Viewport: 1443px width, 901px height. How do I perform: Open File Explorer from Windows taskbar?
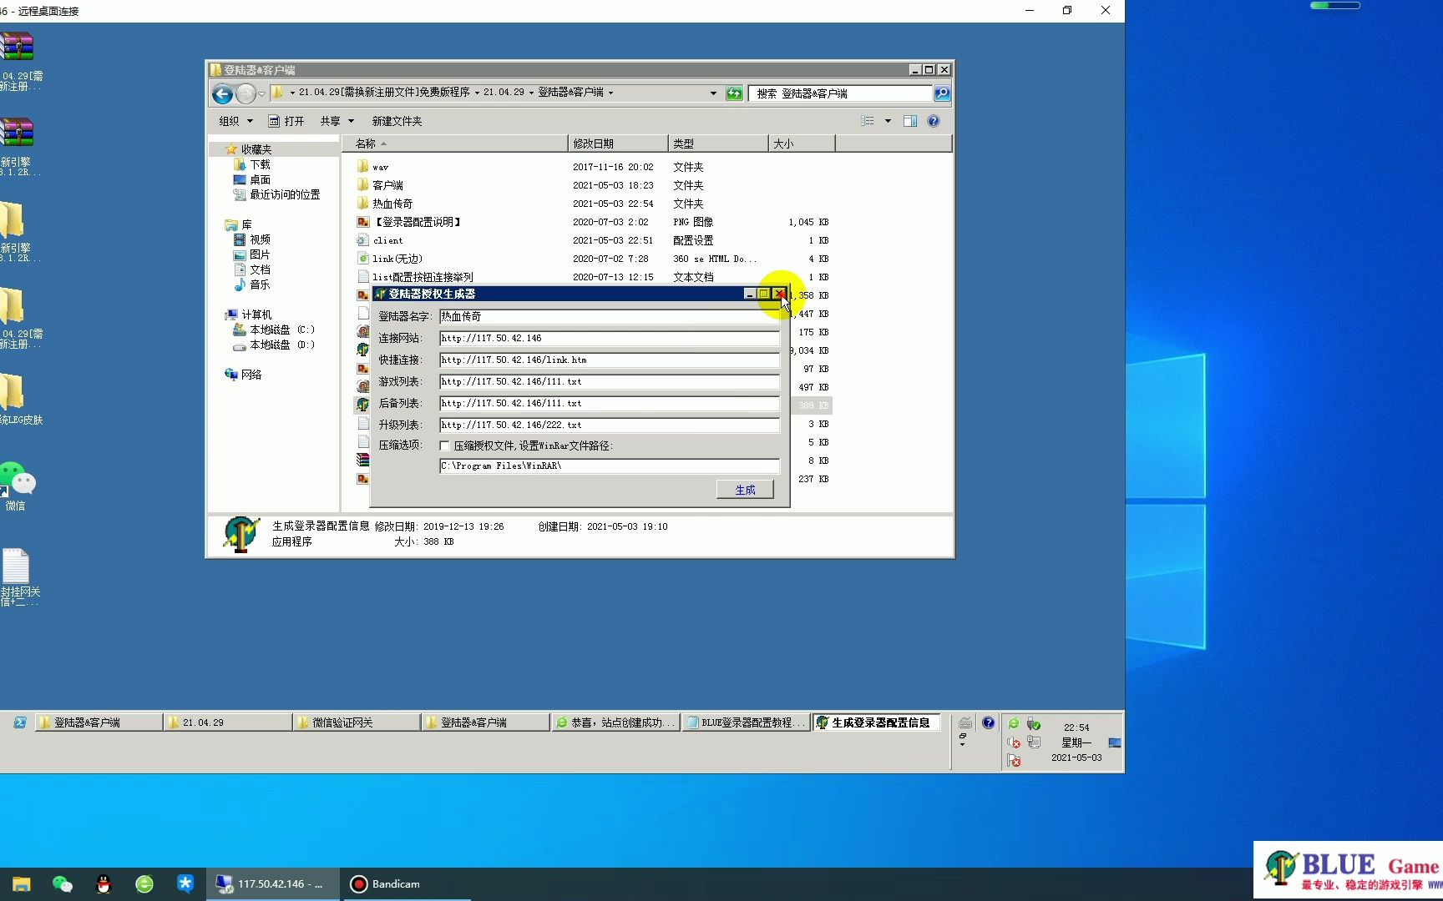point(22,884)
